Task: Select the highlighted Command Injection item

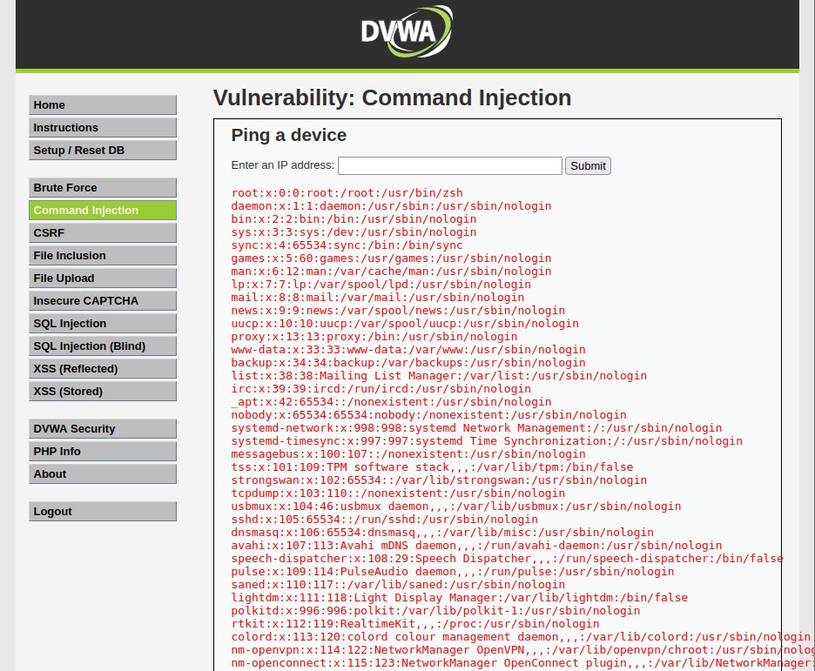Action: coord(103,211)
